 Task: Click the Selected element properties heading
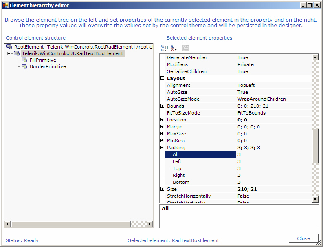[200, 38]
